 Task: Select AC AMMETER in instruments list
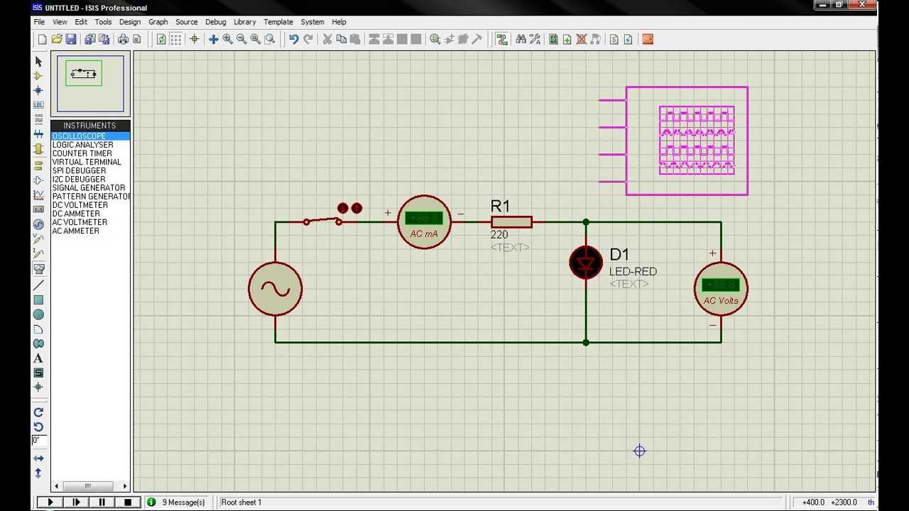tap(90, 231)
